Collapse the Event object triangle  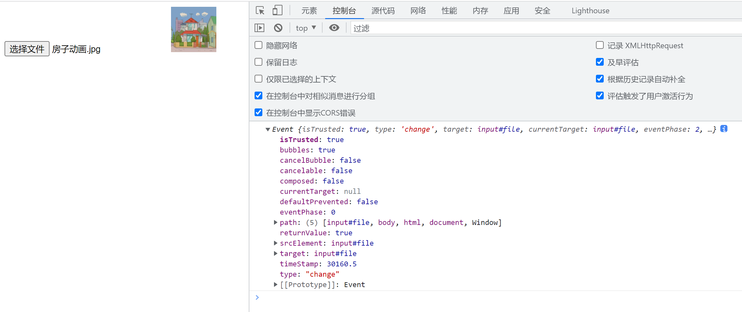pos(268,129)
